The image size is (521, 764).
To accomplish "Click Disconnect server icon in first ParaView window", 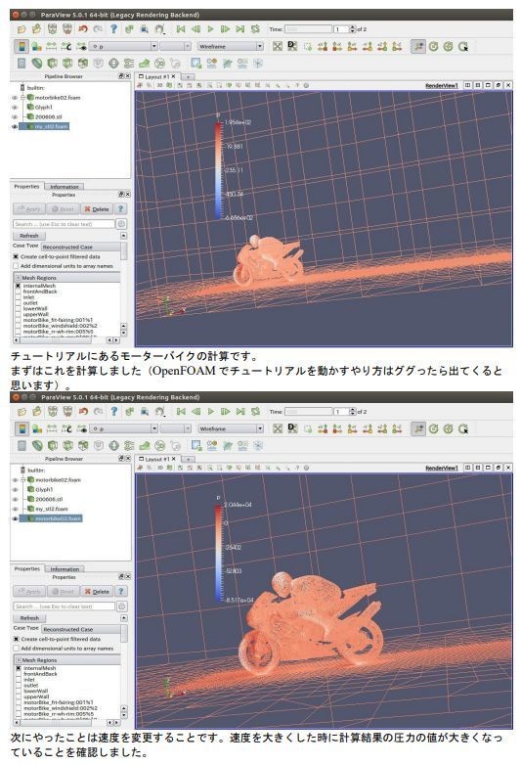I will 67,29.
